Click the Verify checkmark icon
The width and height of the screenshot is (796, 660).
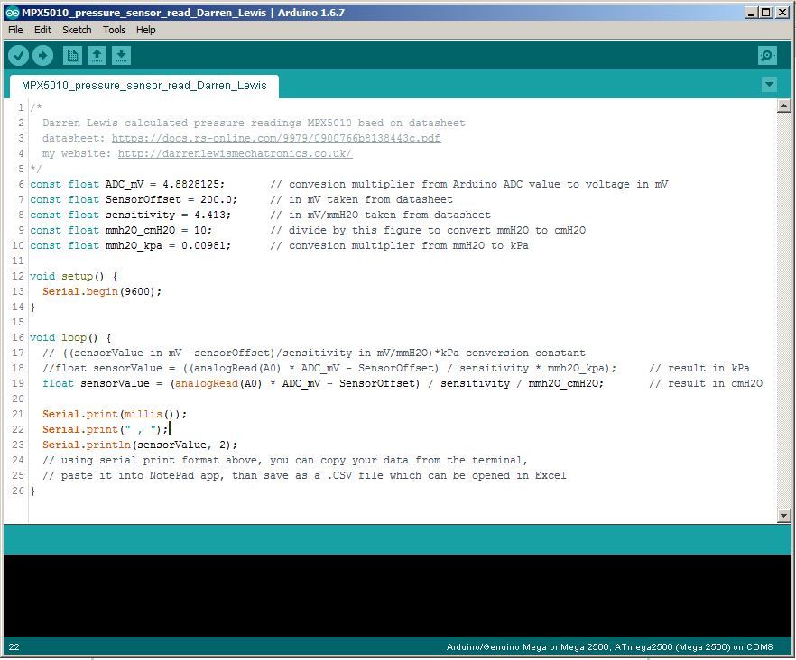[18, 55]
